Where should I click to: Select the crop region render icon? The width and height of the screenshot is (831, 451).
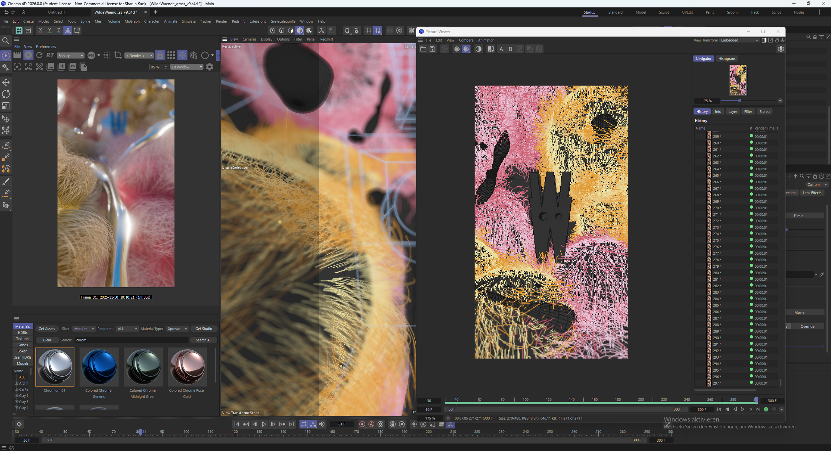pos(118,55)
